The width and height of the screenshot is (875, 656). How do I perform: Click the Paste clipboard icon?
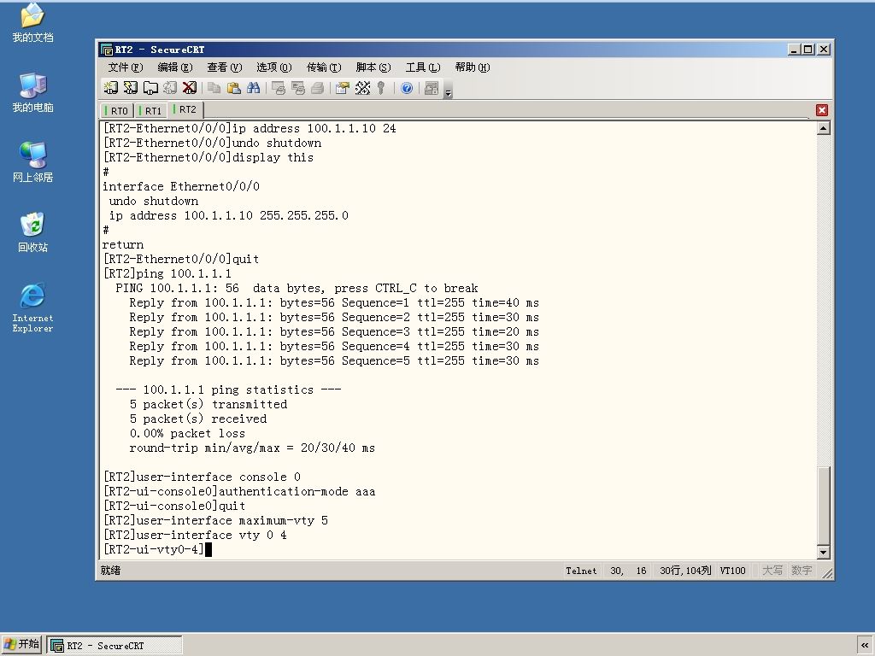234,88
